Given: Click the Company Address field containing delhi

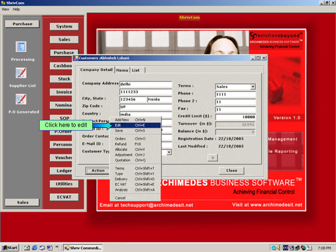Looking at the screenshot, I should click(145, 84).
